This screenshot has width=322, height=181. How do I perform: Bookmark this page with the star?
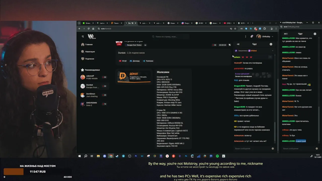(x=235, y=29)
